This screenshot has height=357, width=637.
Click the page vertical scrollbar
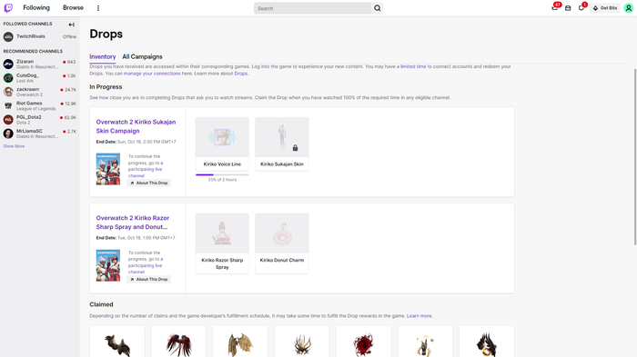635,156
